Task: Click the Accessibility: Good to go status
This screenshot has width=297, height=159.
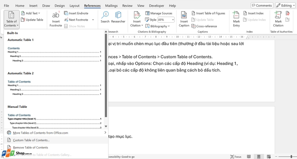Action: tap(121, 157)
